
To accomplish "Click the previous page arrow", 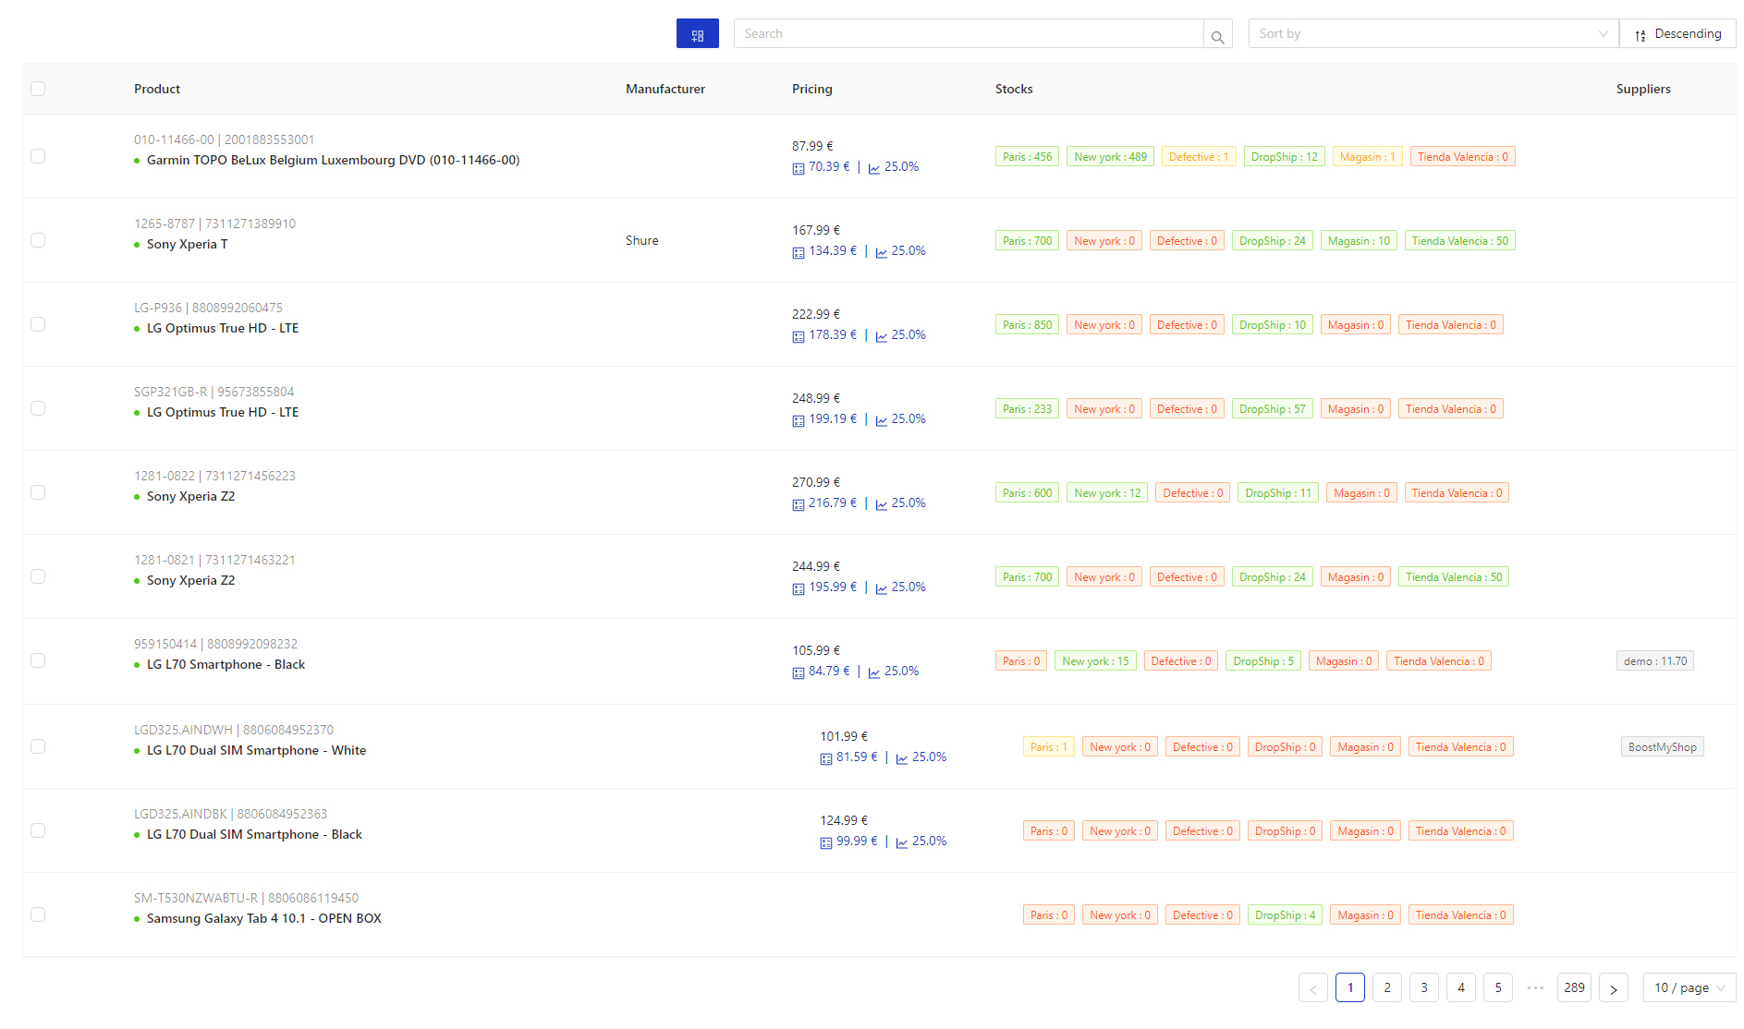I will (x=1313, y=987).
